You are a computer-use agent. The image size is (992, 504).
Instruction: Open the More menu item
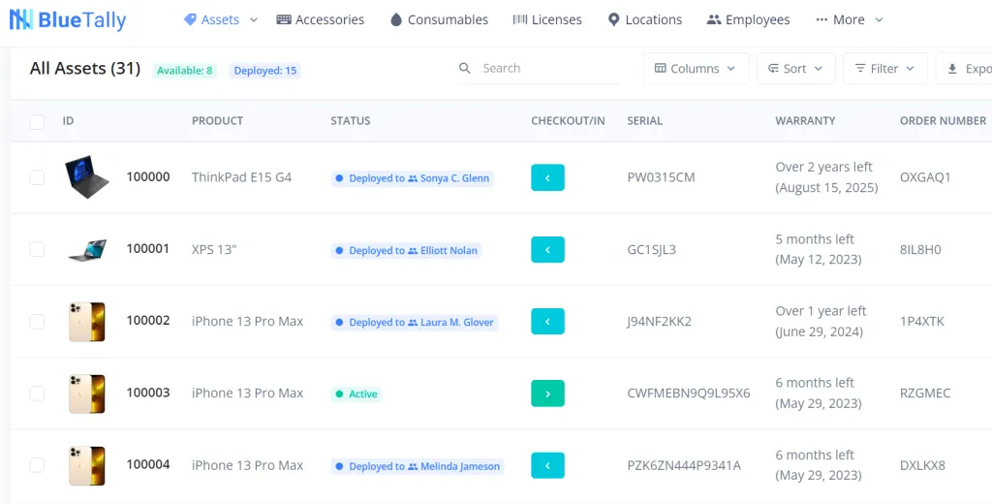click(x=849, y=19)
